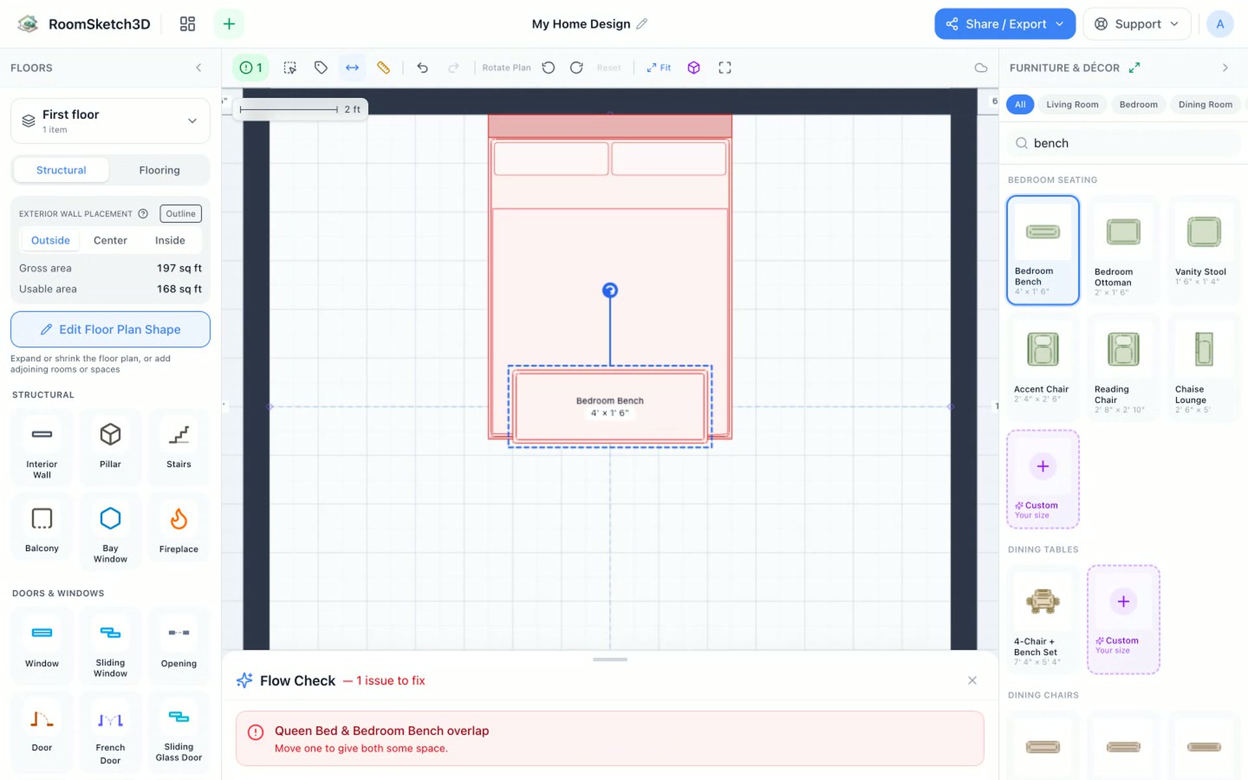Add an Interior Wall

click(42, 447)
